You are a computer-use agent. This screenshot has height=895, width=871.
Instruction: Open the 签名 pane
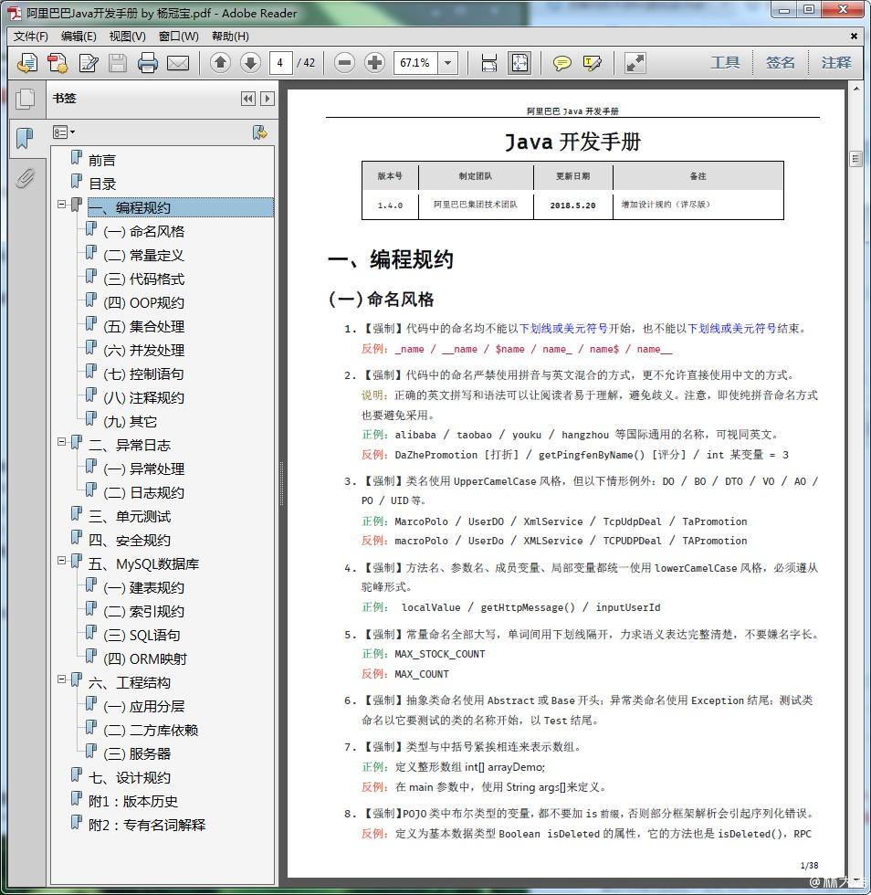pyautogui.click(x=781, y=62)
